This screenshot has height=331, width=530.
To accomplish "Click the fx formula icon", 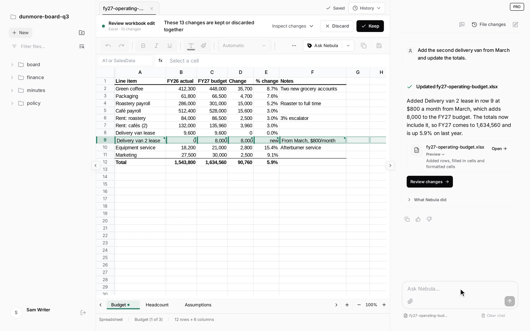I will click(x=160, y=60).
